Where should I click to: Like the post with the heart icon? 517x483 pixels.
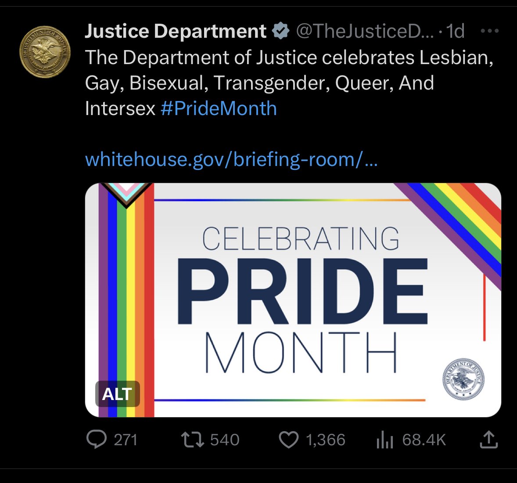point(288,440)
